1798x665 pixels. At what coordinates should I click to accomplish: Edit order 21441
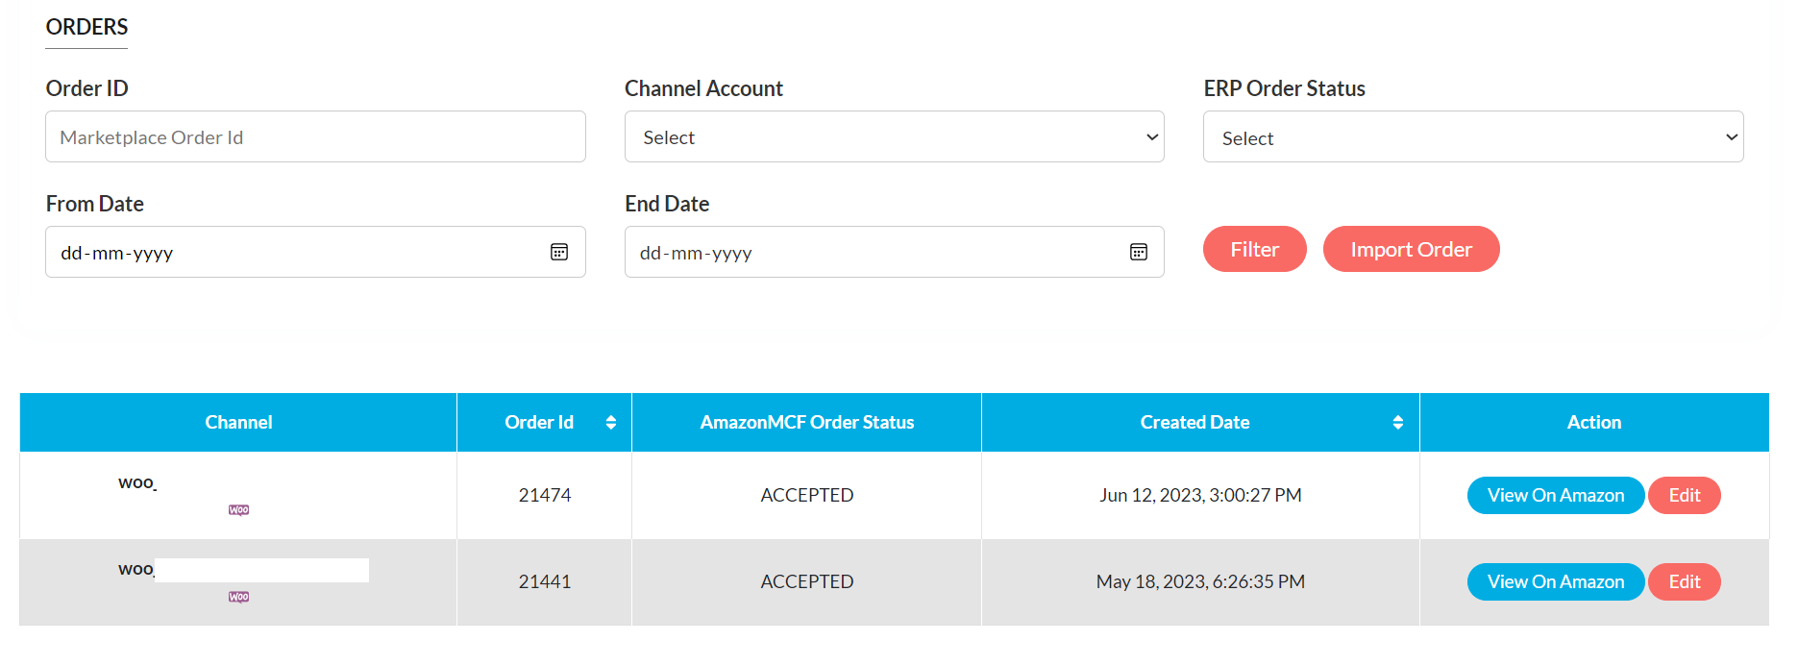pyautogui.click(x=1685, y=581)
